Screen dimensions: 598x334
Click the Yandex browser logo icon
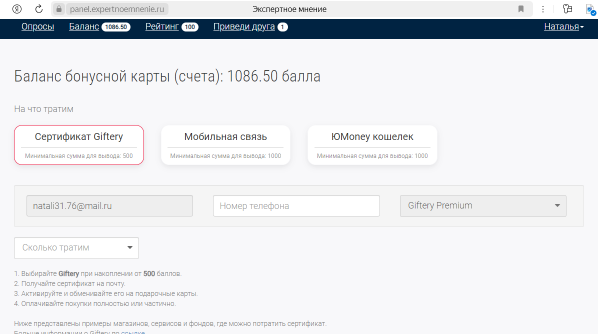pyautogui.click(x=16, y=8)
